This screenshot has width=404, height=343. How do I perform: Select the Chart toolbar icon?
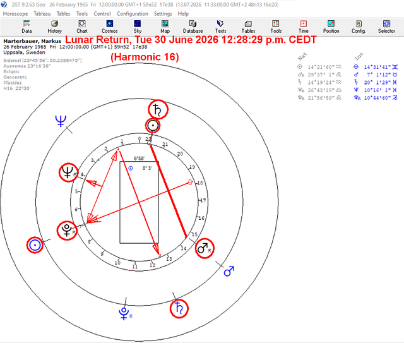(82, 27)
